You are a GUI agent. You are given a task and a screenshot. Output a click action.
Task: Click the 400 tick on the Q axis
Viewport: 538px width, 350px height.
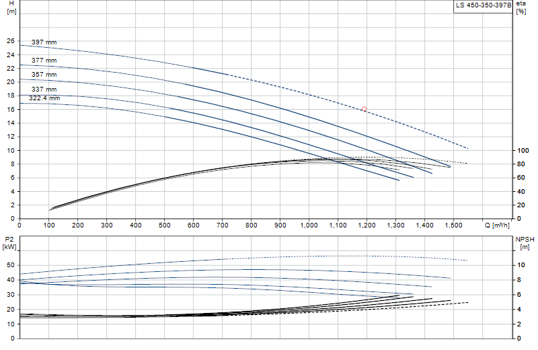tap(136, 225)
